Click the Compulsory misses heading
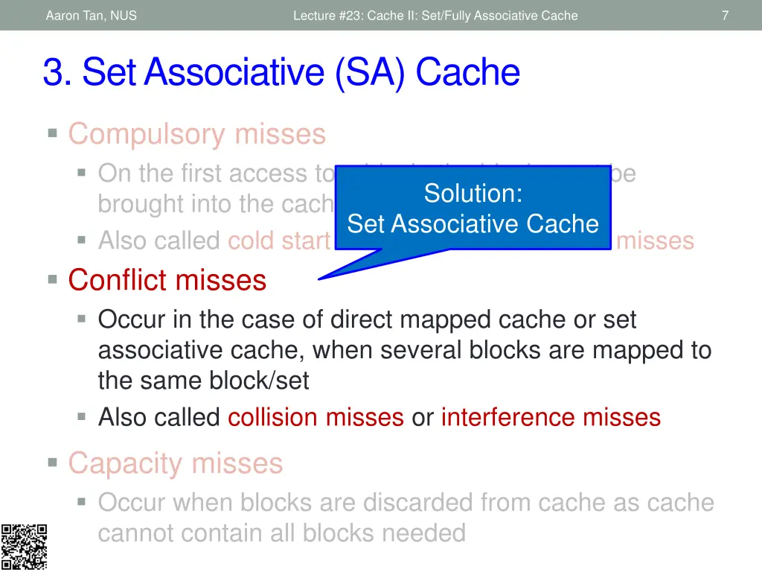Viewport: 762px width, 572px height. (196, 134)
